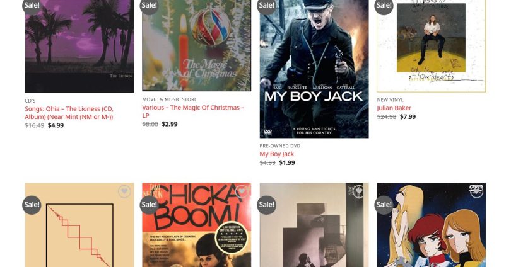The width and height of the screenshot is (511, 267).
Task: Click Sale badge on grey abstract album
Action: point(266,205)
